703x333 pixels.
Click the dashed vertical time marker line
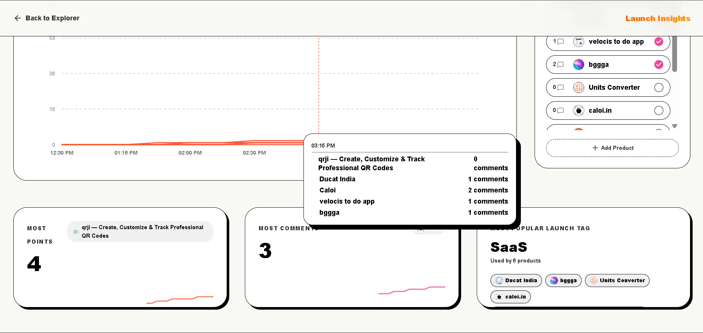319,85
